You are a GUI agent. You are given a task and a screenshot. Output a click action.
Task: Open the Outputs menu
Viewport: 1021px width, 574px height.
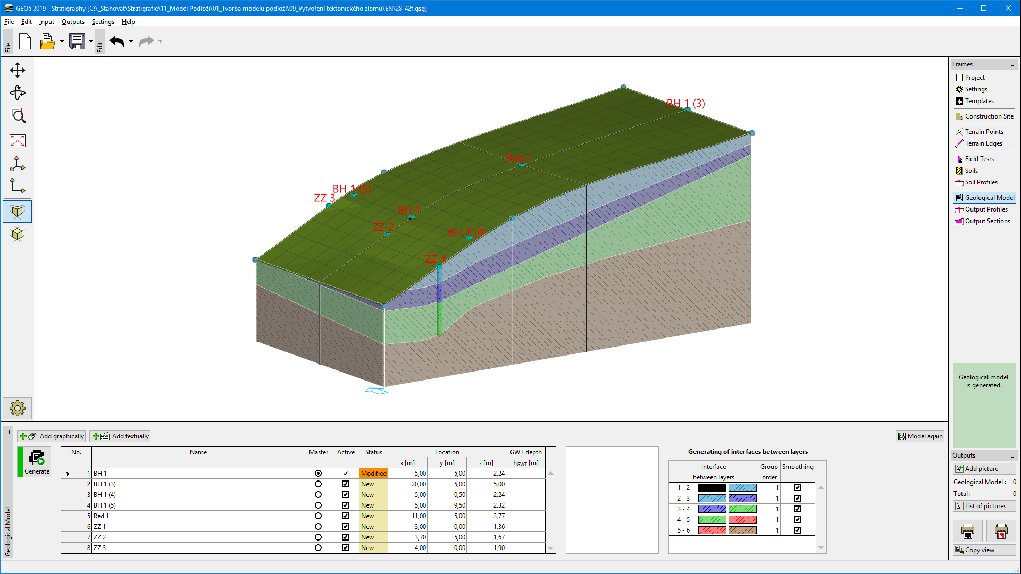[73, 22]
